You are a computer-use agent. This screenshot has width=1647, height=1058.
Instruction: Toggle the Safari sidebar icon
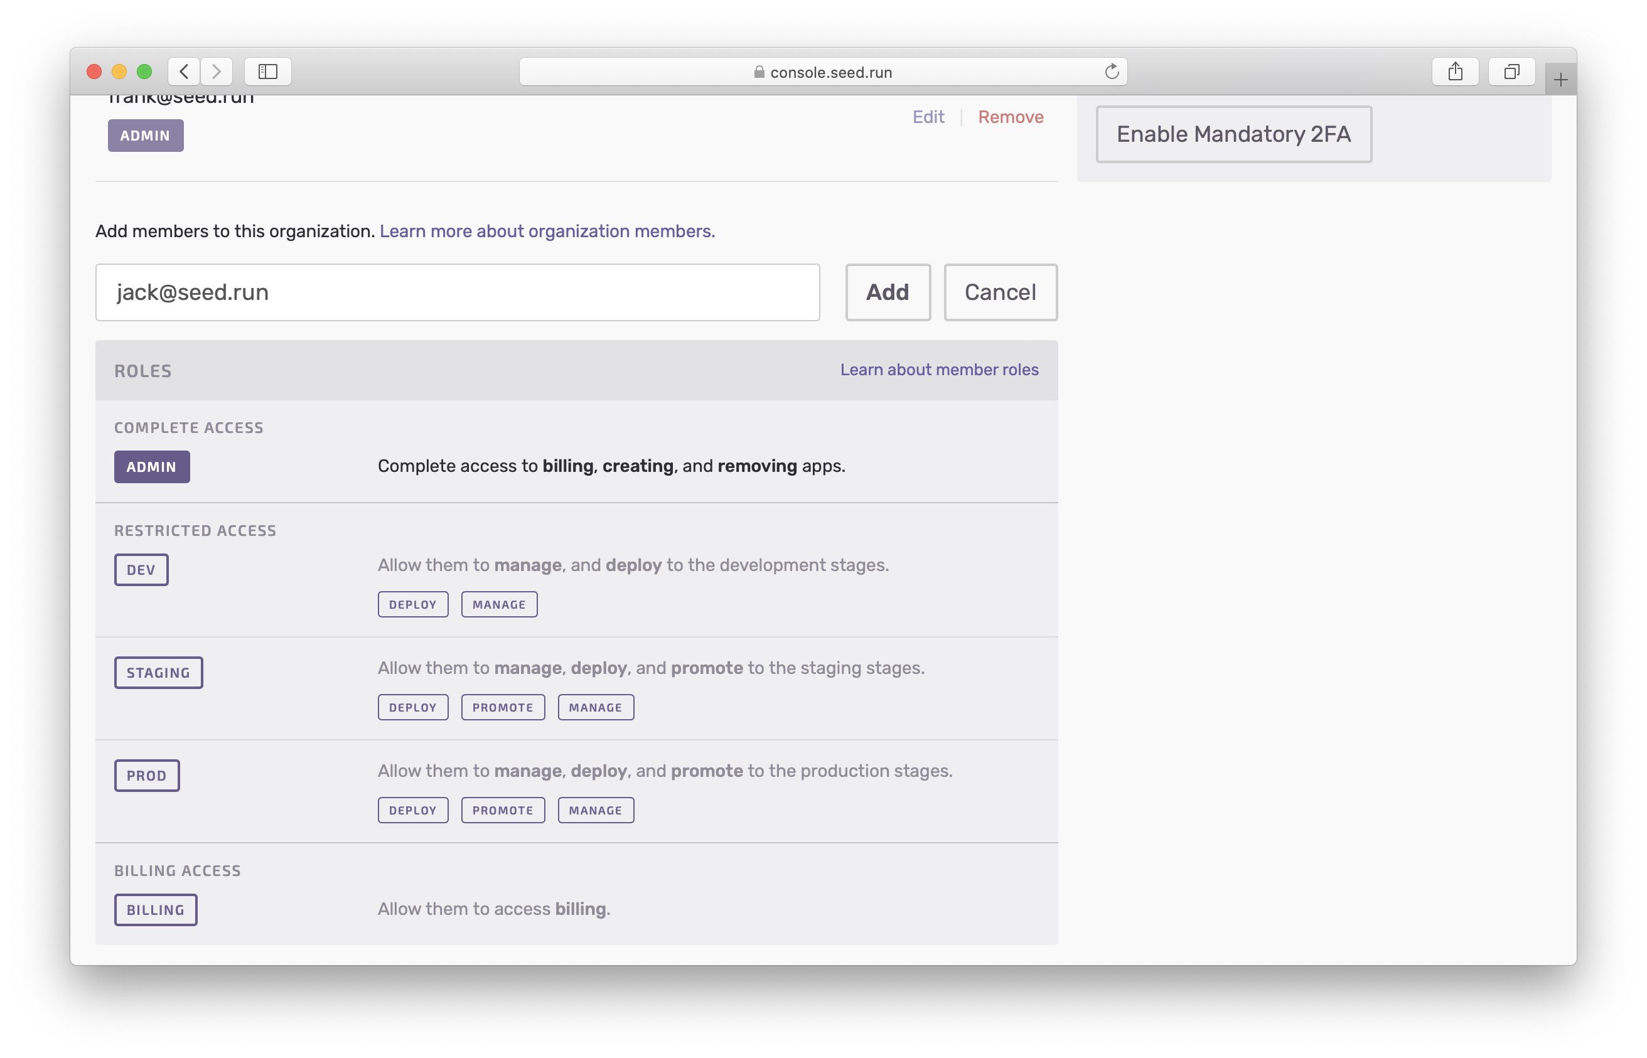pyautogui.click(x=268, y=72)
